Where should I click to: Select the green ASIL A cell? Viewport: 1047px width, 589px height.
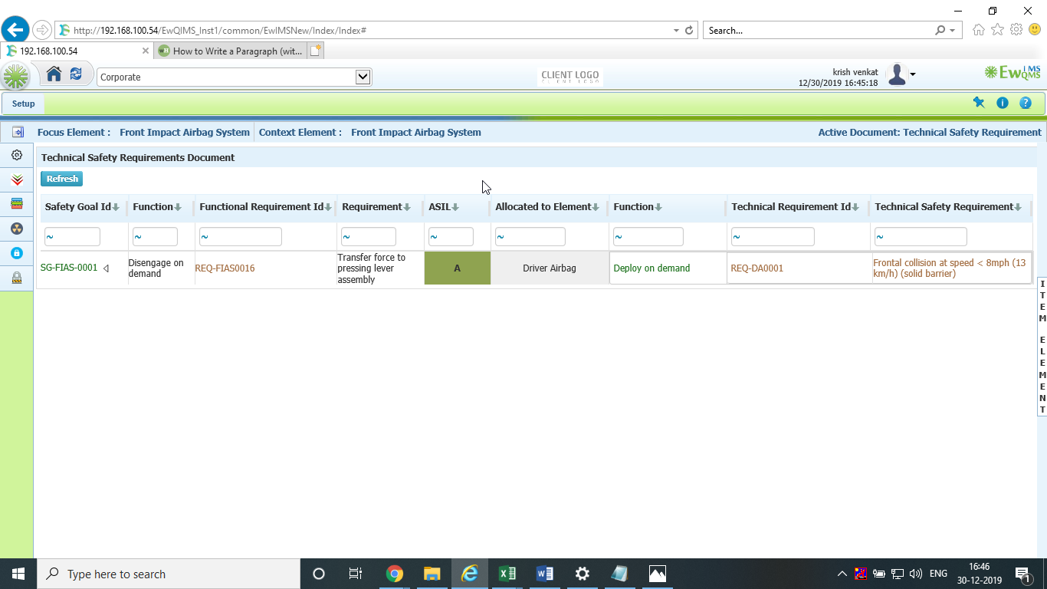tap(458, 268)
